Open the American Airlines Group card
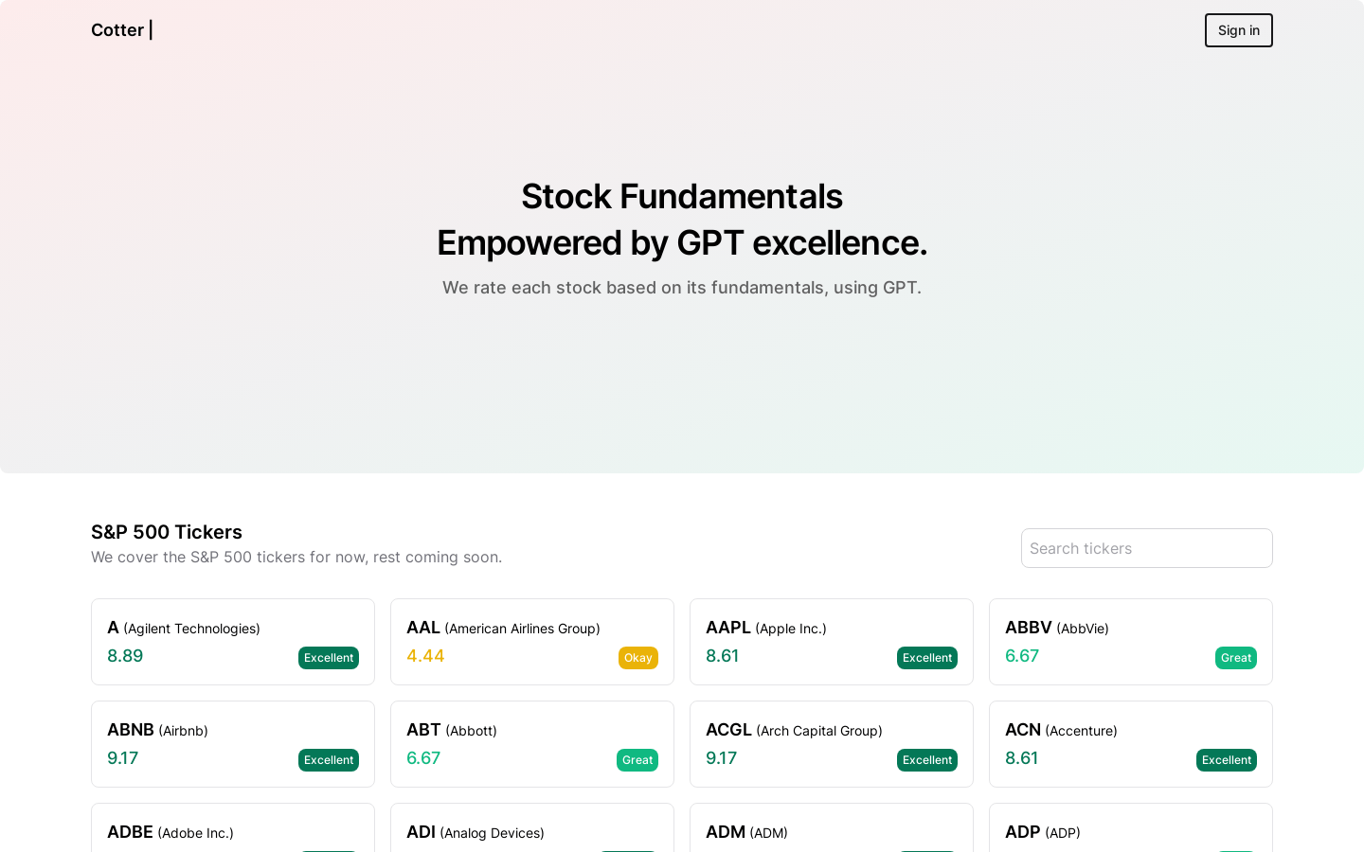Image resolution: width=1364 pixels, height=852 pixels. [531, 641]
